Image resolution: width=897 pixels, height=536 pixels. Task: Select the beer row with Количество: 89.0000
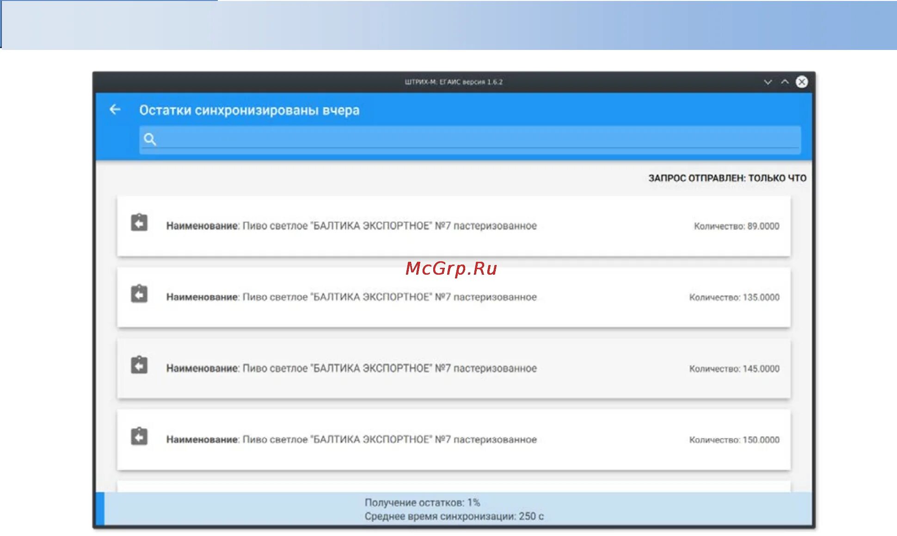pos(454,226)
